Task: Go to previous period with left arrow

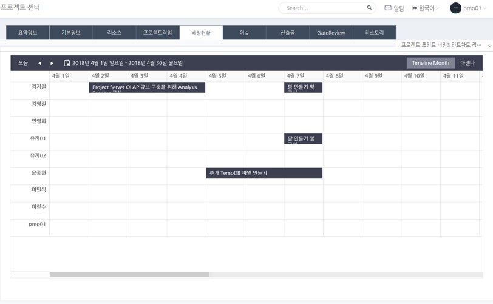Action: [39, 63]
